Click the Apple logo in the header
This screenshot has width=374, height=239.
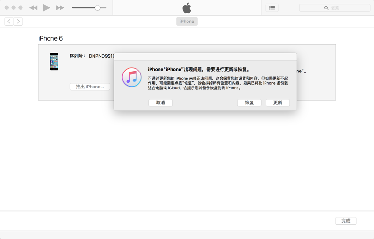point(187,8)
